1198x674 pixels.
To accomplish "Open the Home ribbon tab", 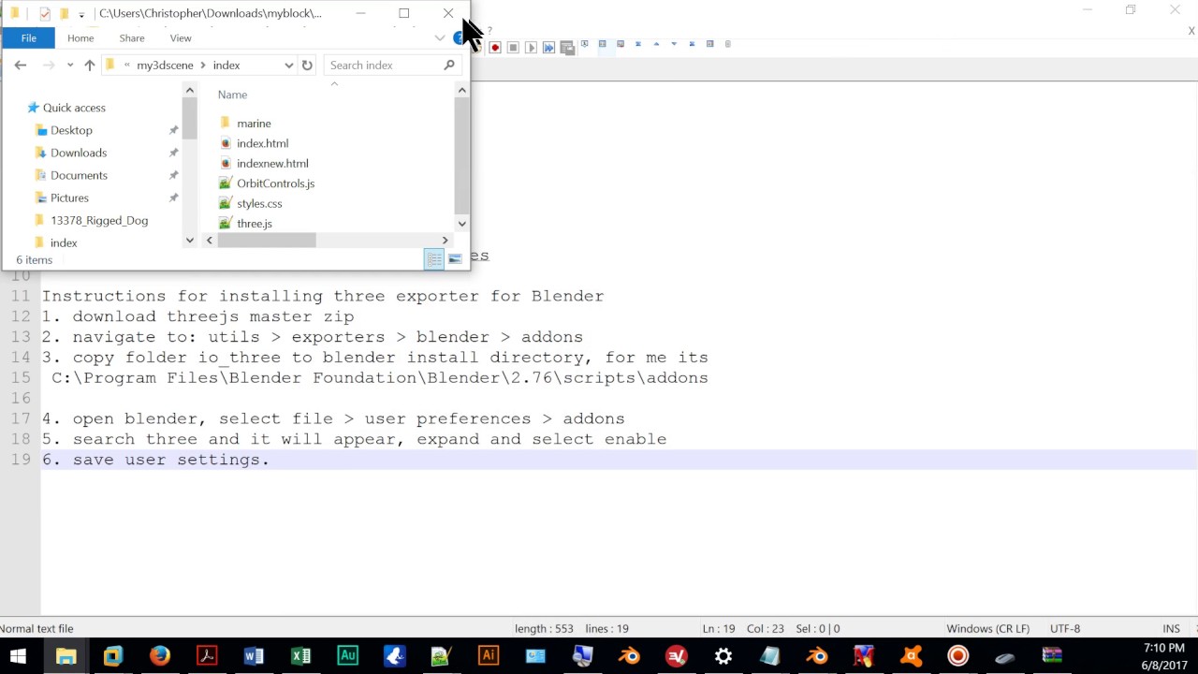I will [80, 38].
